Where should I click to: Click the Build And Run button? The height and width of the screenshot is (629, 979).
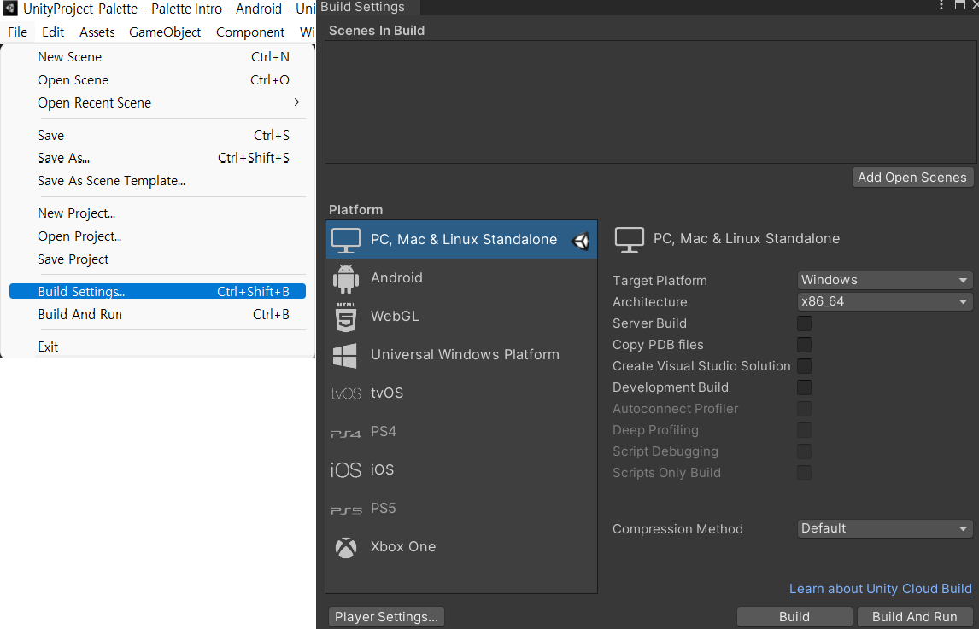point(914,616)
